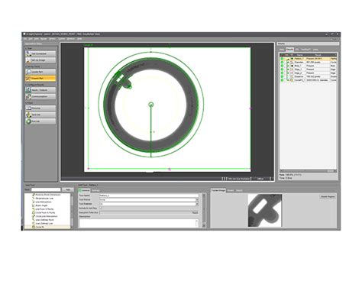Screen dimensions: 362x291
Task: Click the Add button next to the tool field
Action: (68, 189)
